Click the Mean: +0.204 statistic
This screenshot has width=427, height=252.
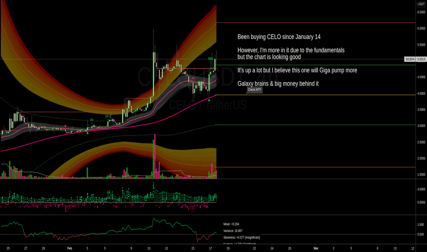231,224
